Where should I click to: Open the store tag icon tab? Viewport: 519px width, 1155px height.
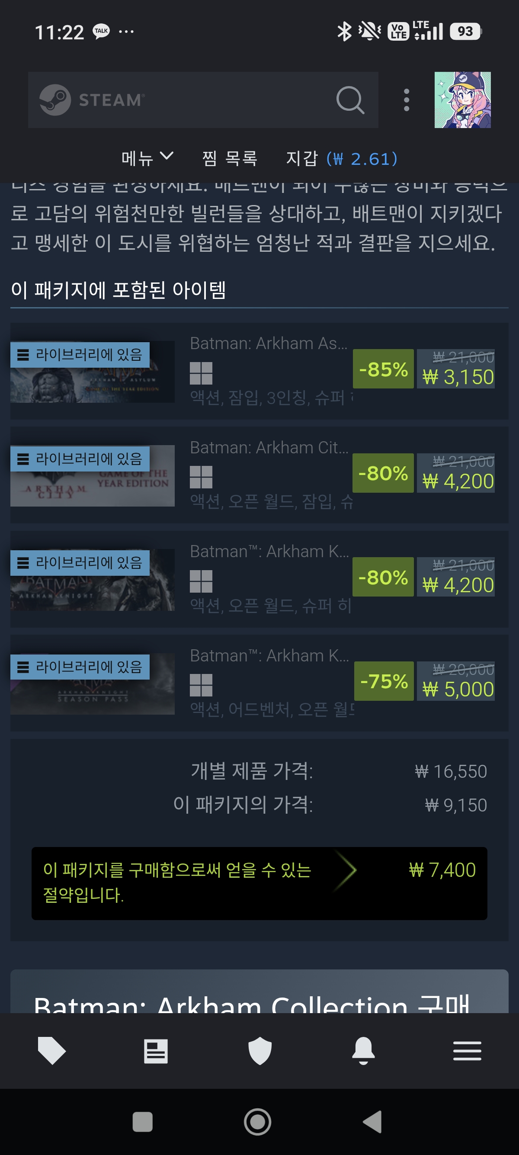(x=52, y=1050)
